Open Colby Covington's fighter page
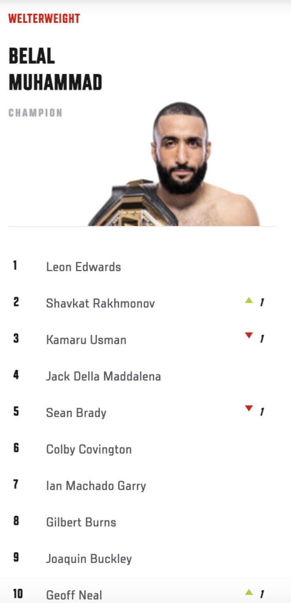Viewport: 291px width, 603px height. pyautogui.click(x=89, y=450)
